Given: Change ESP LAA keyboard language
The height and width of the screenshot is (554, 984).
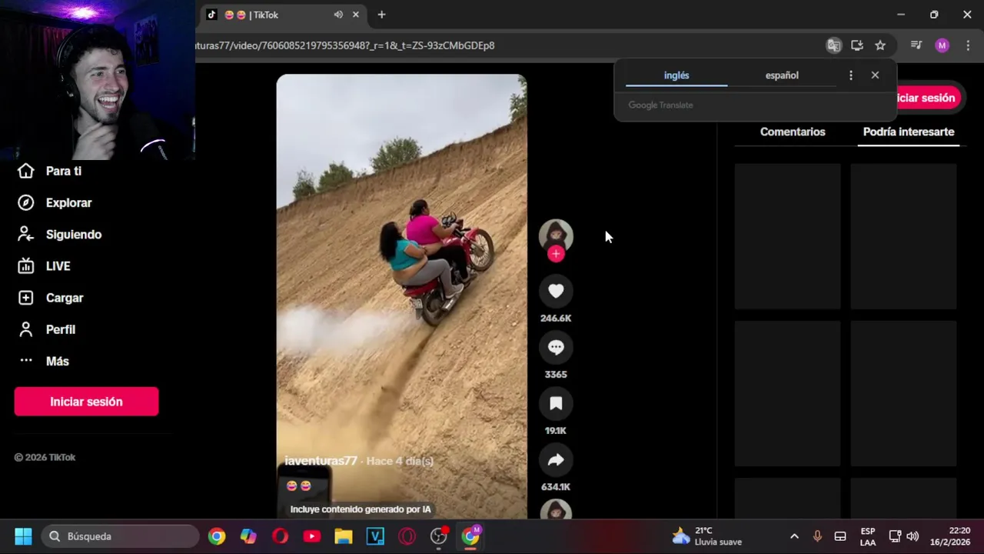Looking at the screenshot, I should coord(868,536).
